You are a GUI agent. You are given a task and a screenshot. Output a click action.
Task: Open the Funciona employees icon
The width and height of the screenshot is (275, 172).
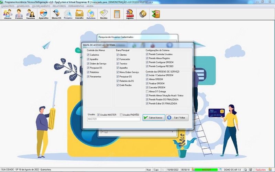[x=31, y=14]
